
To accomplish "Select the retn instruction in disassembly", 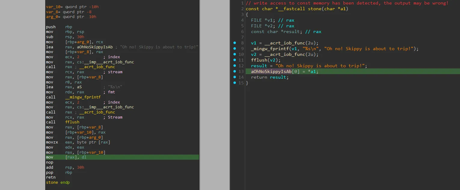I will tap(51, 177).
